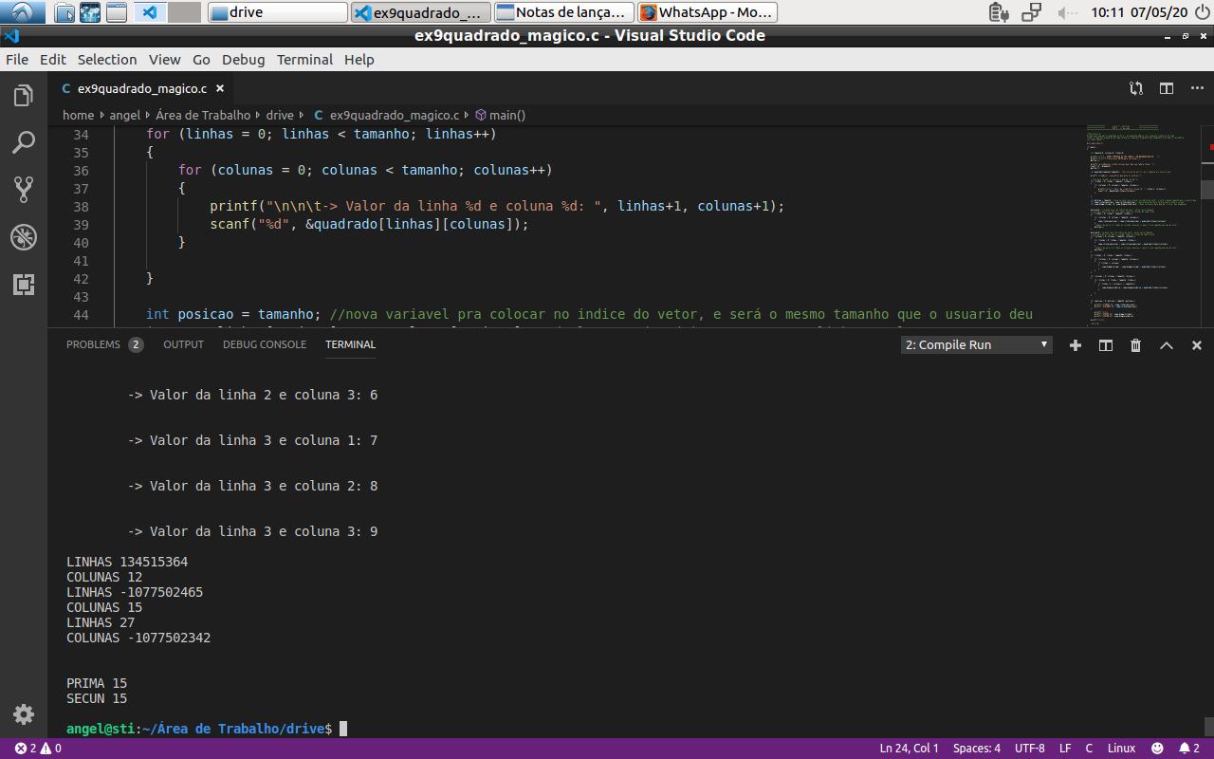
Task: Change end of line sequence LF
Action: pyautogui.click(x=1065, y=748)
